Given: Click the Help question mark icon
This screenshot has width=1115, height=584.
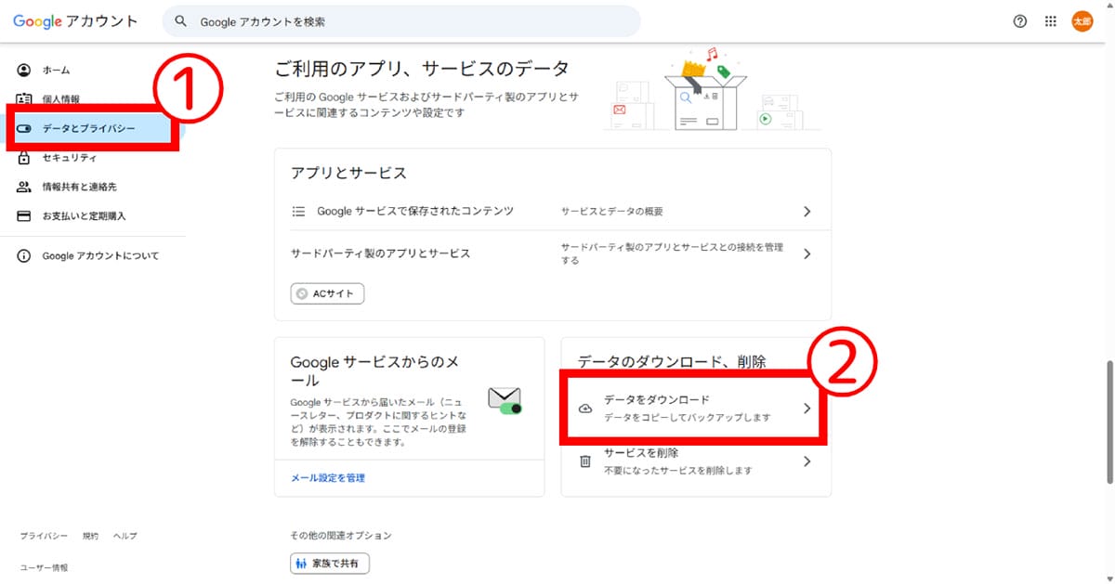Looking at the screenshot, I should click(x=1019, y=21).
